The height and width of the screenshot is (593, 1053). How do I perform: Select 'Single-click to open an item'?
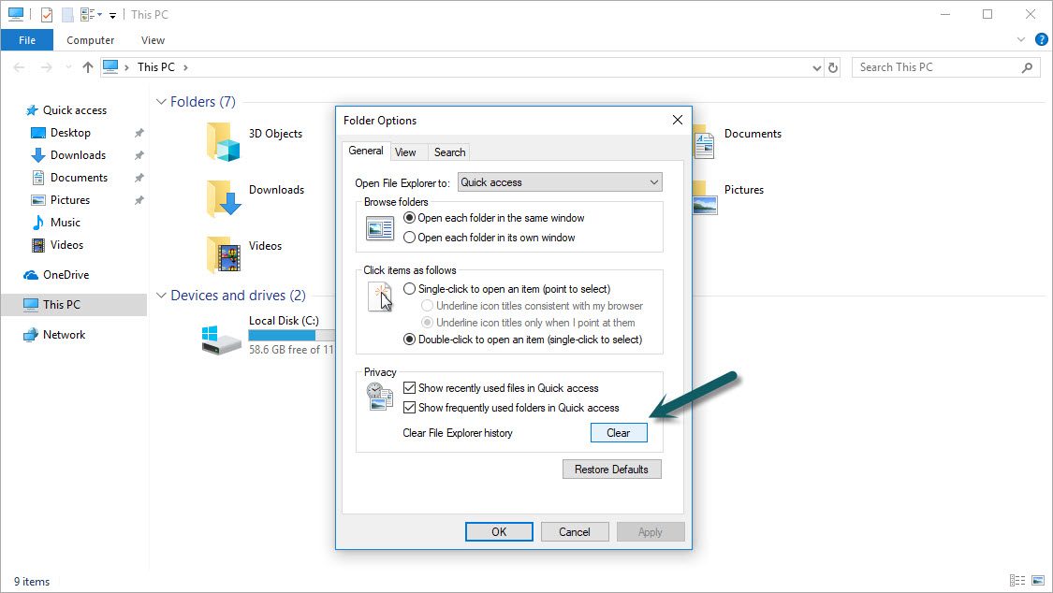(x=507, y=289)
